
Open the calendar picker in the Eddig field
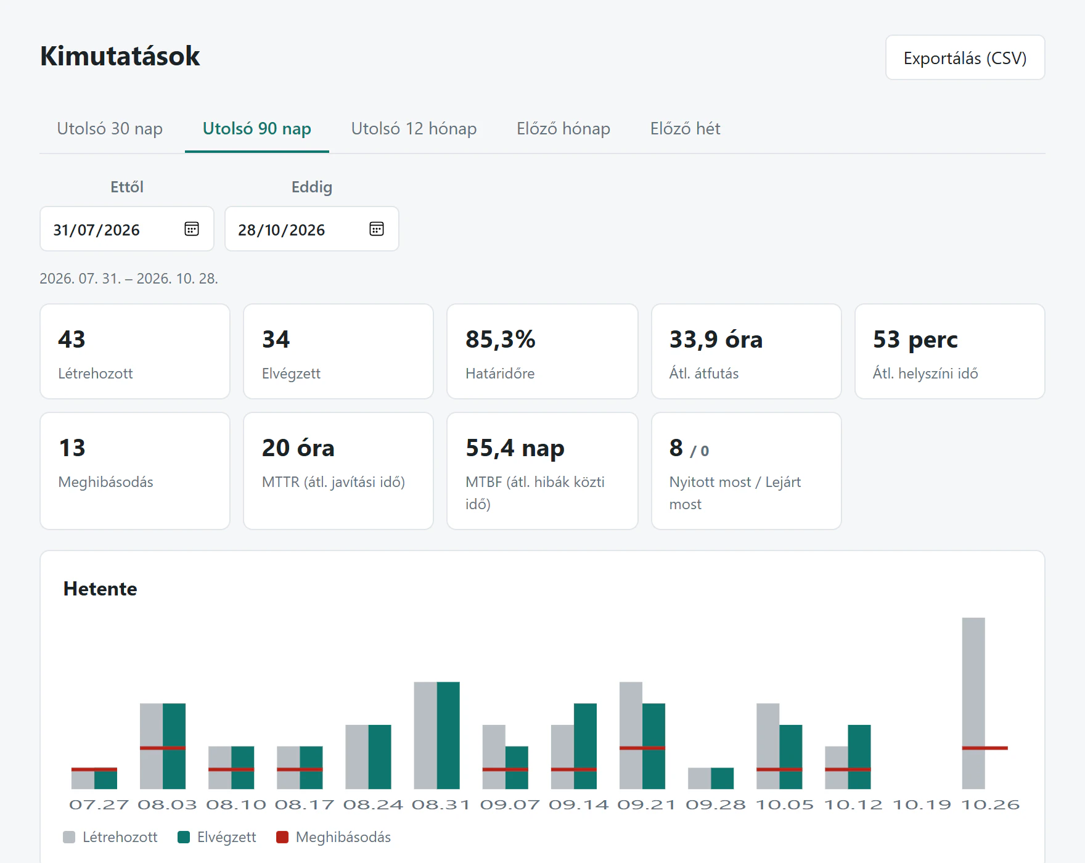pos(377,229)
